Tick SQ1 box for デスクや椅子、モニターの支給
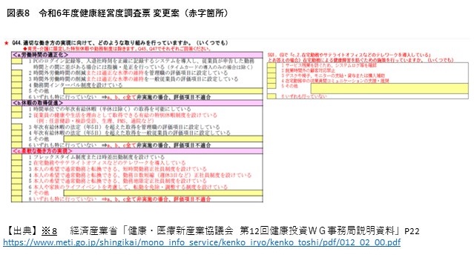 271,76
